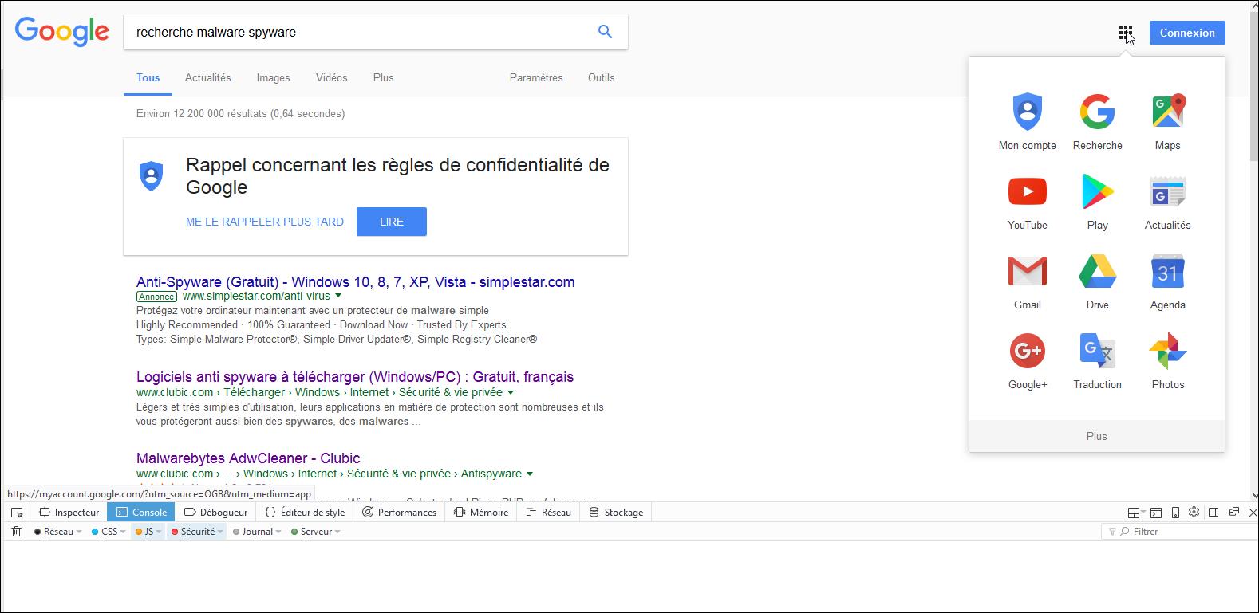Launch Google Maps from the apps panel
This screenshot has width=1259, height=613.
pos(1168,121)
